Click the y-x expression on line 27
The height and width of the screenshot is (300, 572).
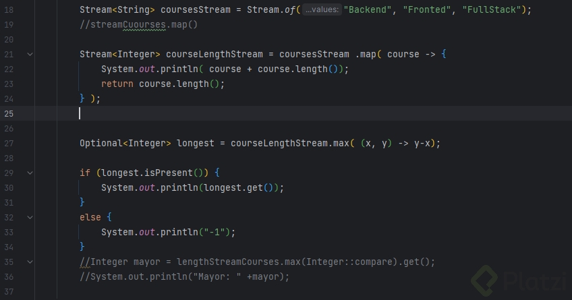click(x=422, y=143)
